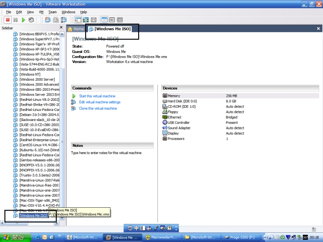Open the Snapshot Manager toolbar icon
The height and width of the screenshot is (242, 323).
pos(64,20)
